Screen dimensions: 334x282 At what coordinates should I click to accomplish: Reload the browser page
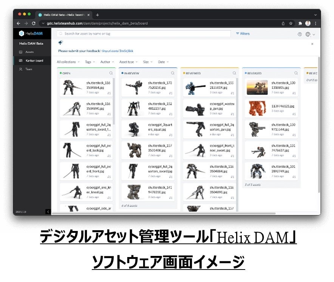click(34, 23)
